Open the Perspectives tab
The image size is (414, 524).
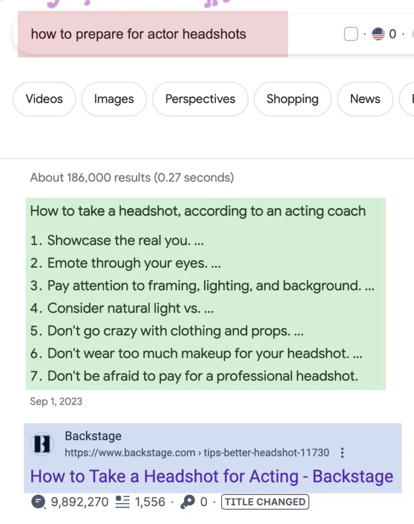200,99
